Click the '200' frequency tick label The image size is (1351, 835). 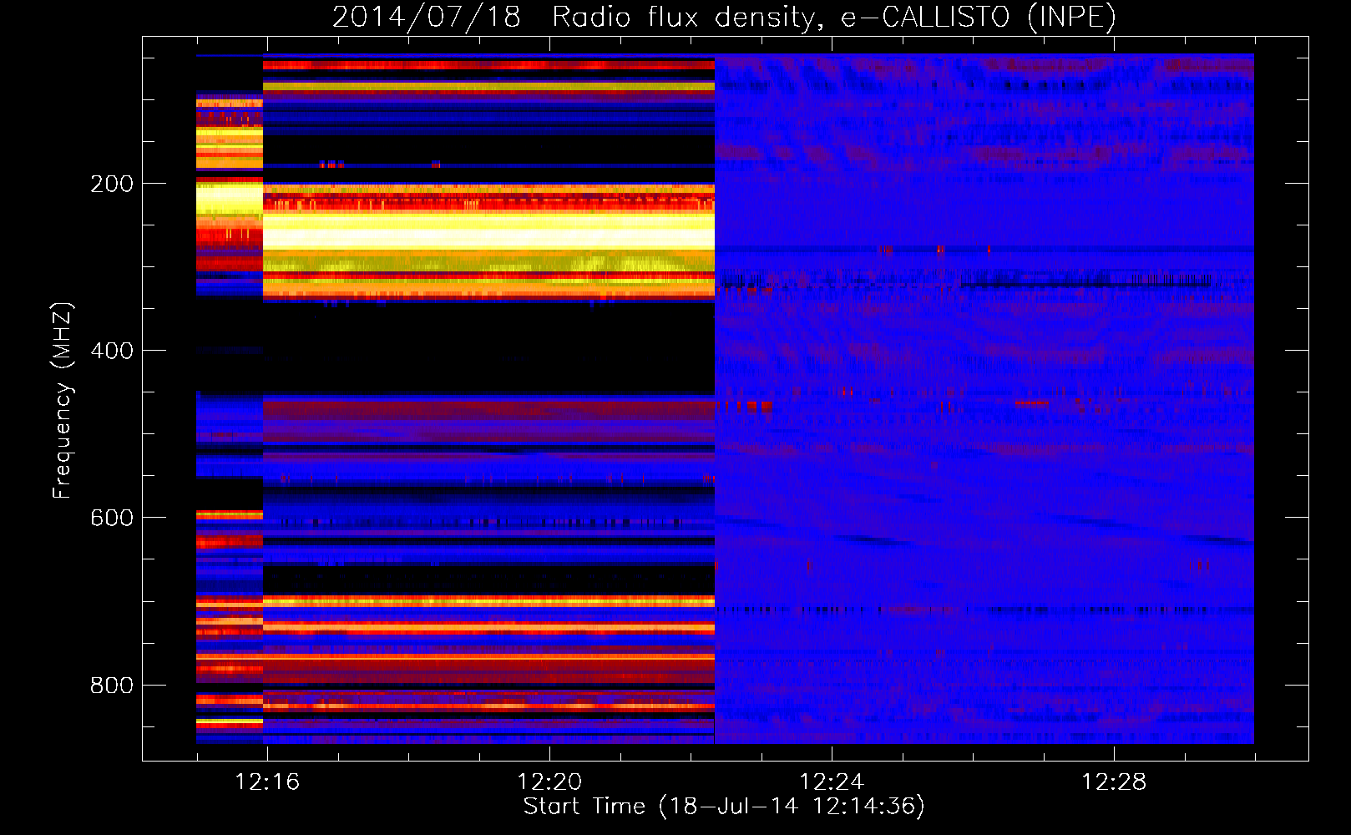[112, 184]
